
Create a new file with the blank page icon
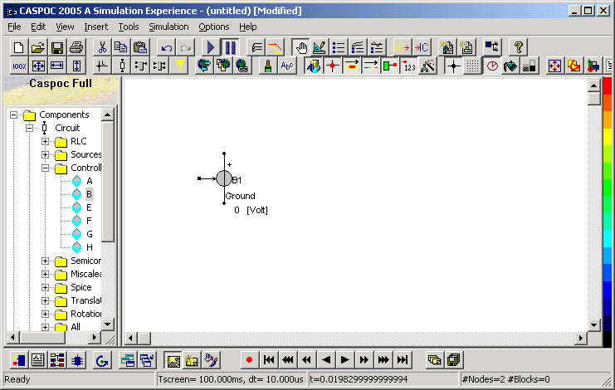pyautogui.click(x=19, y=47)
